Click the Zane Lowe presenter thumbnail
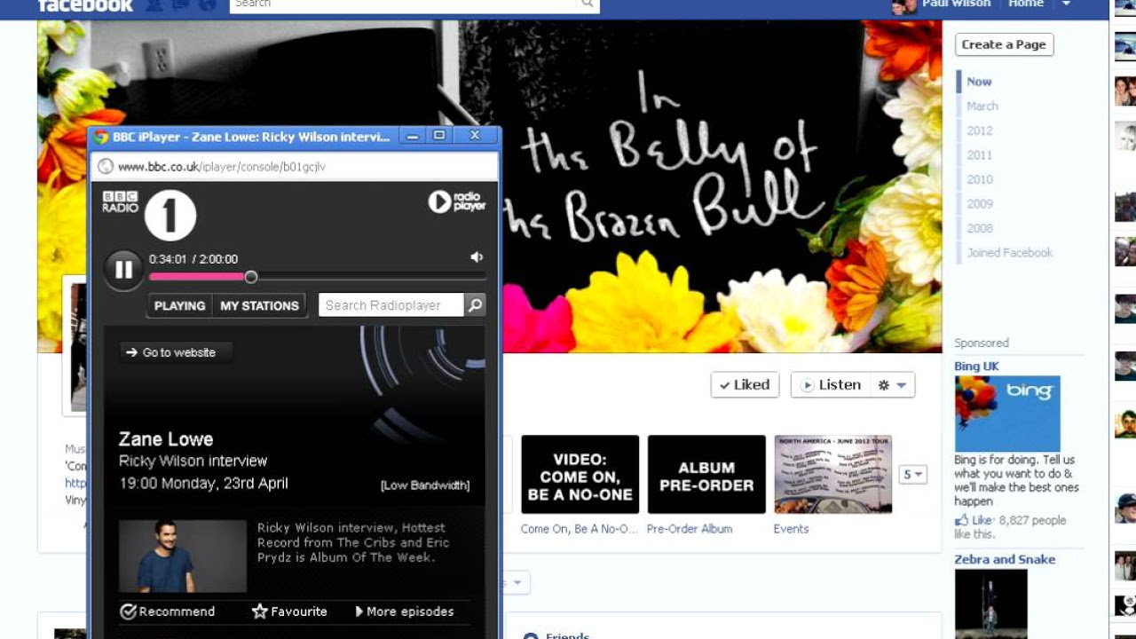The width and height of the screenshot is (1136, 639). (183, 556)
